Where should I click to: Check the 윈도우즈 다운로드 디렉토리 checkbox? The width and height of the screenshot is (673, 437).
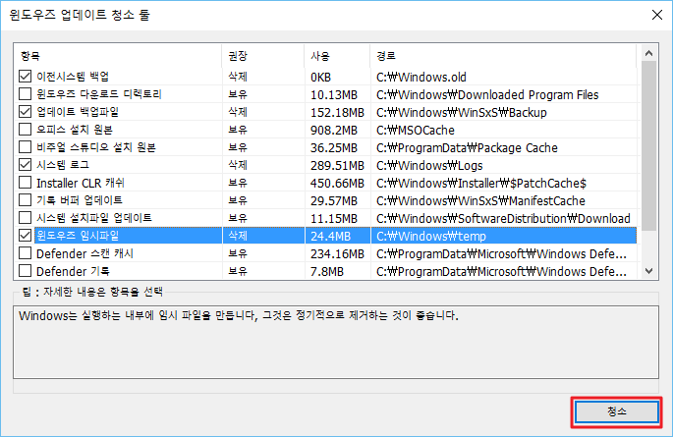(x=25, y=94)
